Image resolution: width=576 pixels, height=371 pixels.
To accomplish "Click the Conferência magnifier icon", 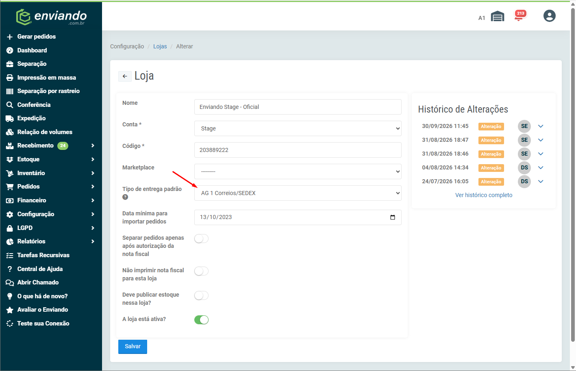I will tap(10, 105).
